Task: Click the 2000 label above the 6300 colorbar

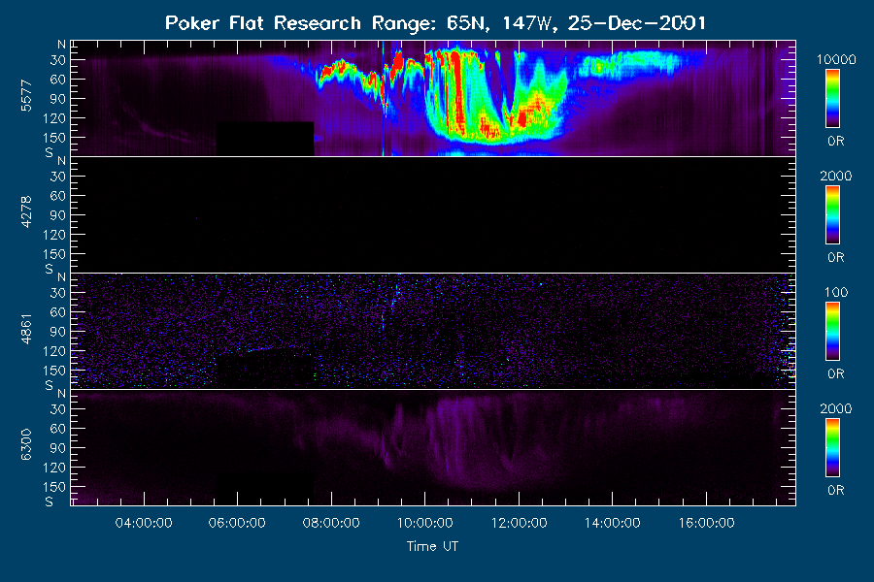Action: pyautogui.click(x=835, y=408)
